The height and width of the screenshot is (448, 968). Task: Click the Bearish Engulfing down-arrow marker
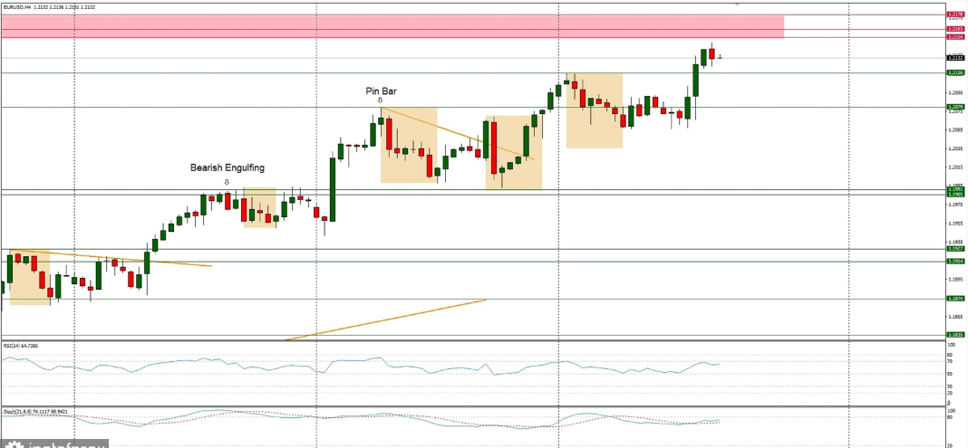tap(227, 180)
